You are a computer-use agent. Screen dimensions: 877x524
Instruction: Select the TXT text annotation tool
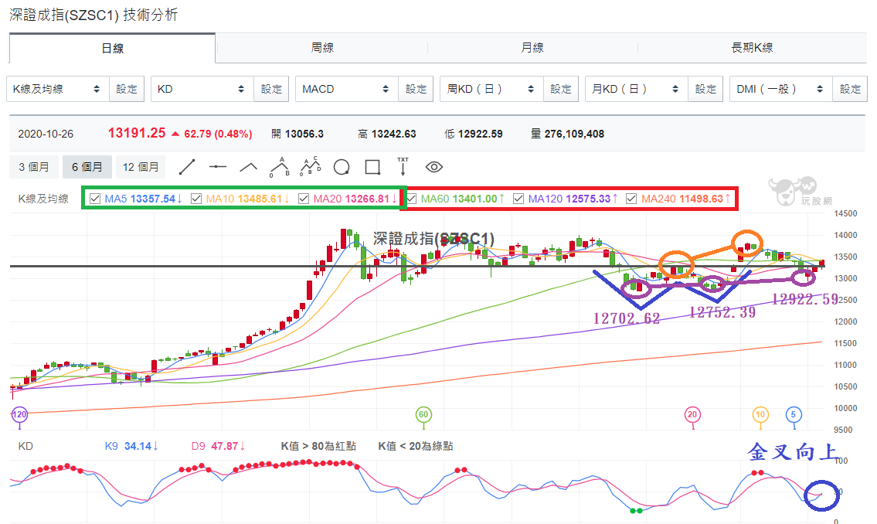(x=403, y=167)
